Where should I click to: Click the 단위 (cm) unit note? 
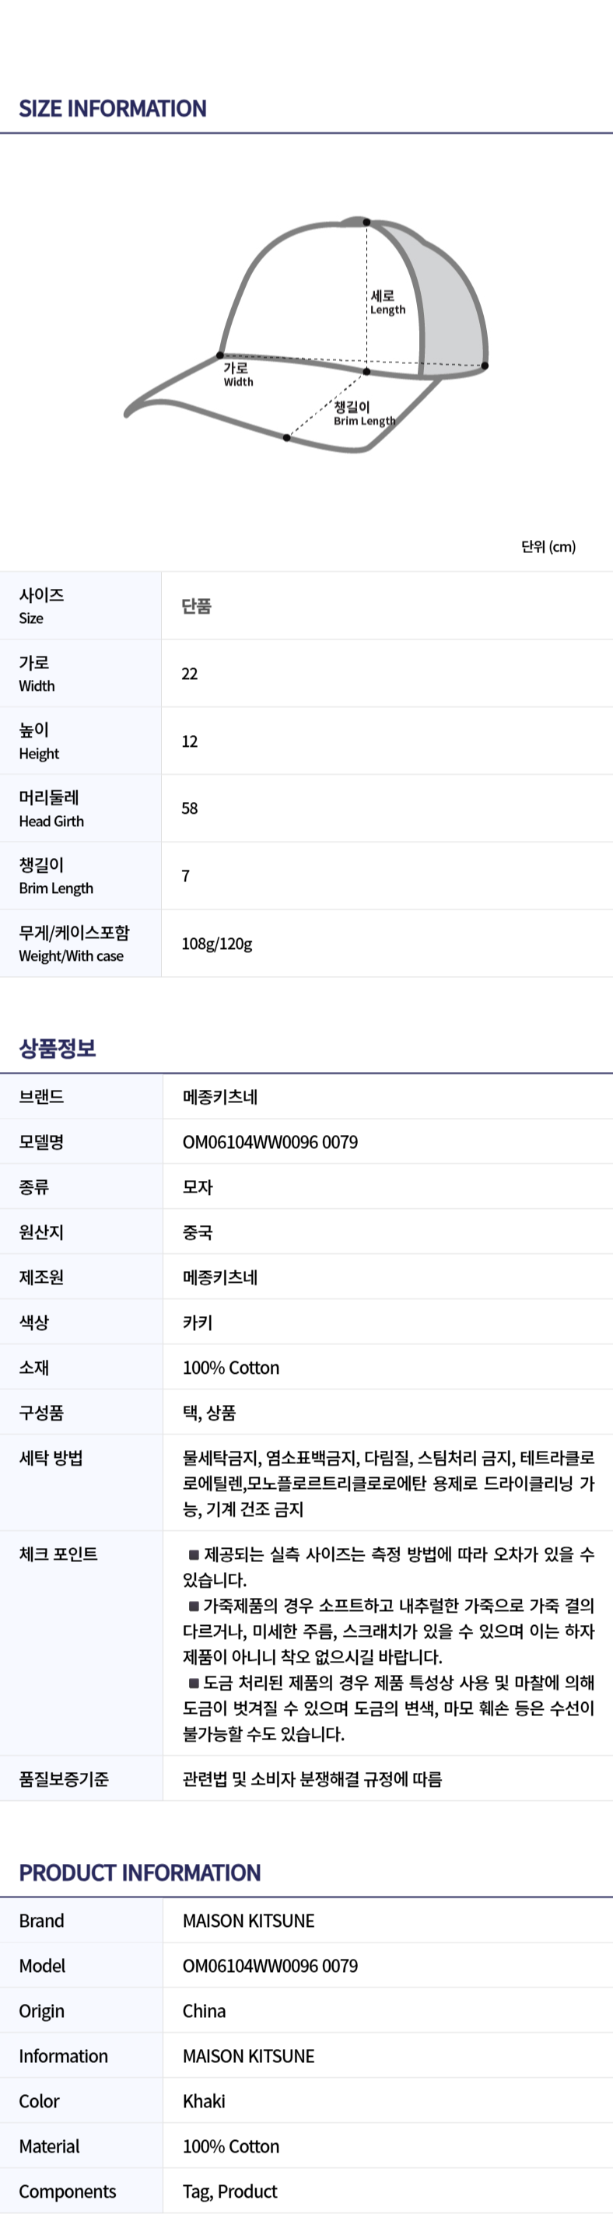pyautogui.click(x=548, y=547)
